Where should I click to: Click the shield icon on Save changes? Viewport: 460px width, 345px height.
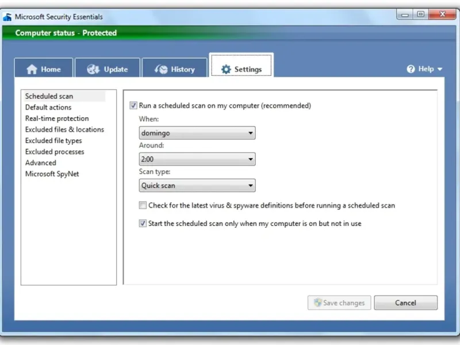[x=317, y=302]
